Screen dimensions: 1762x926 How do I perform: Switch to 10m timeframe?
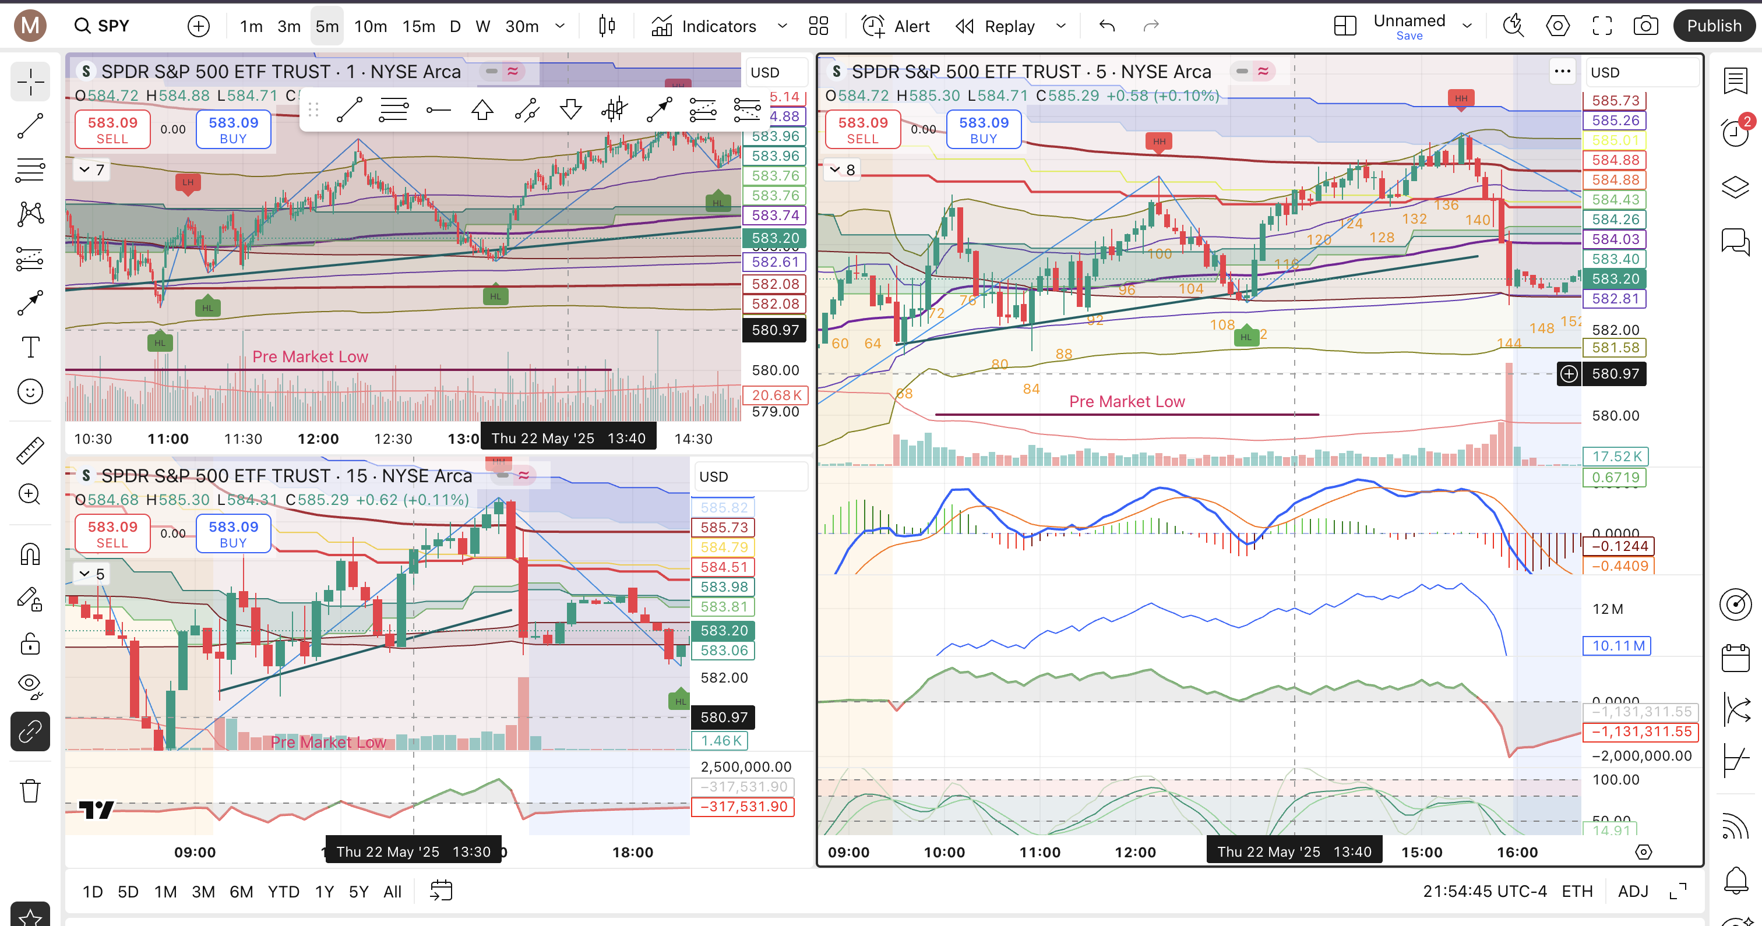point(370,26)
